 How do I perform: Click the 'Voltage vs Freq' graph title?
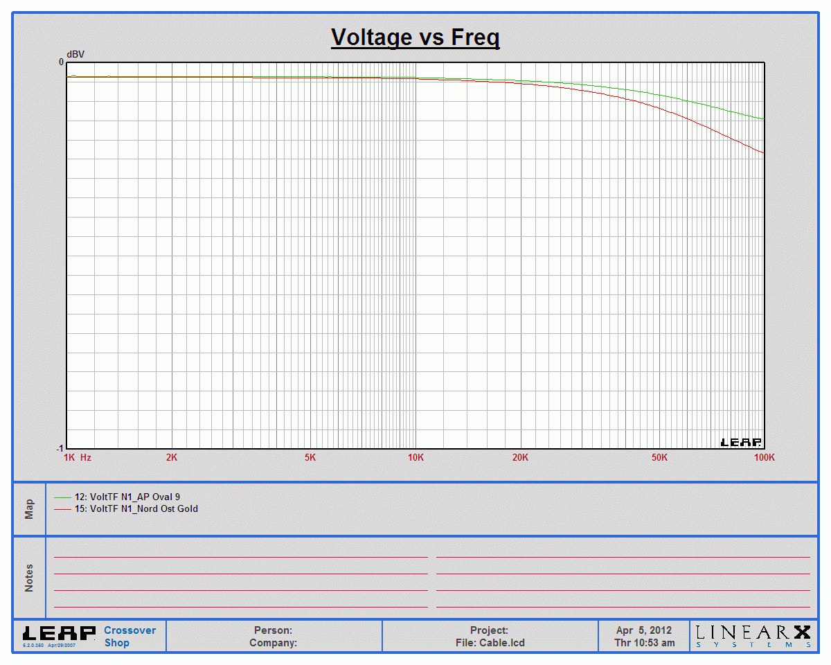415,37
